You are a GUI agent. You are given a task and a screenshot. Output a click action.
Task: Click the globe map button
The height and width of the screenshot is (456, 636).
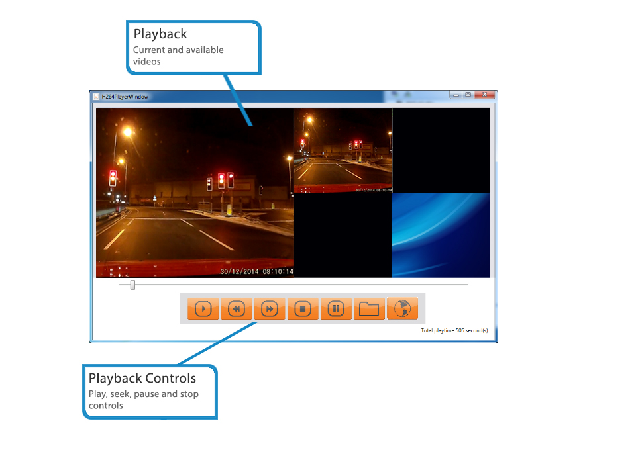(403, 309)
